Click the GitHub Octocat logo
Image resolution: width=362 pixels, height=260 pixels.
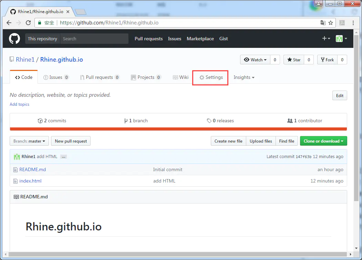click(14, 39)
